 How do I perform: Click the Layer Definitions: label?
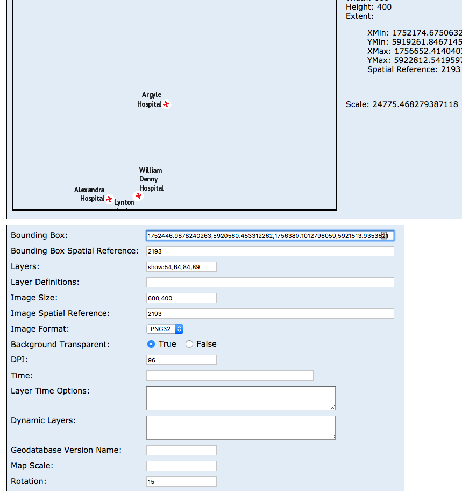coord(45,282)
